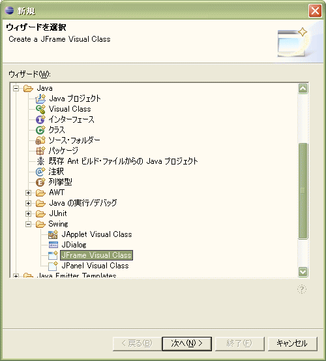Click the scrollbar down arrow
The height and width of the screenshot is (361, 326).
(303, 272)
